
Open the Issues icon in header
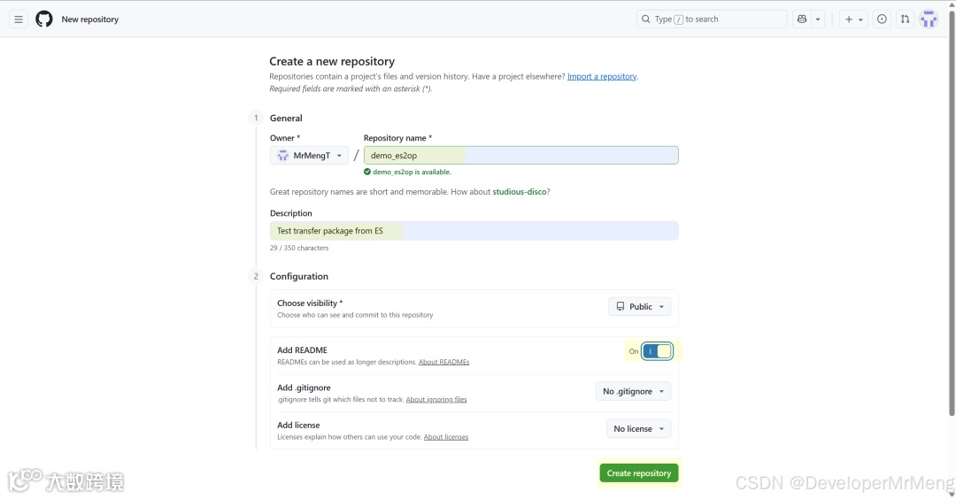click(882, 19)
